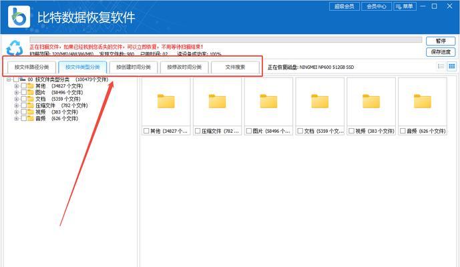Click folder icon of 视频 tree row

[x=31, y=111]
